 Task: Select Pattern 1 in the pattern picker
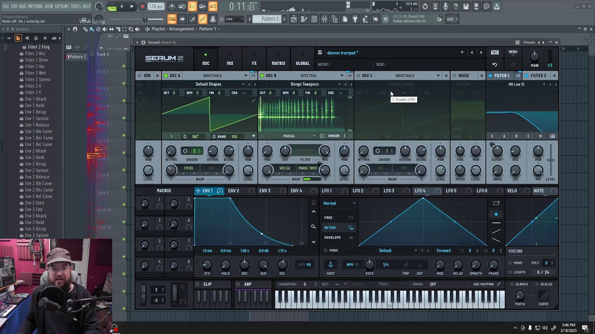76,57
